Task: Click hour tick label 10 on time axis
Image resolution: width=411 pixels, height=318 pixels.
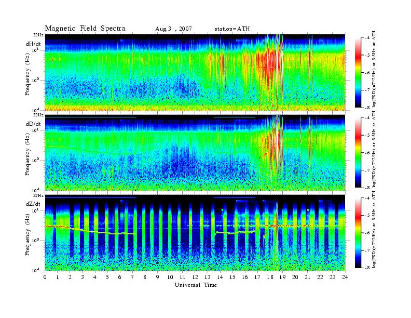Action: (x=170, y=277)
